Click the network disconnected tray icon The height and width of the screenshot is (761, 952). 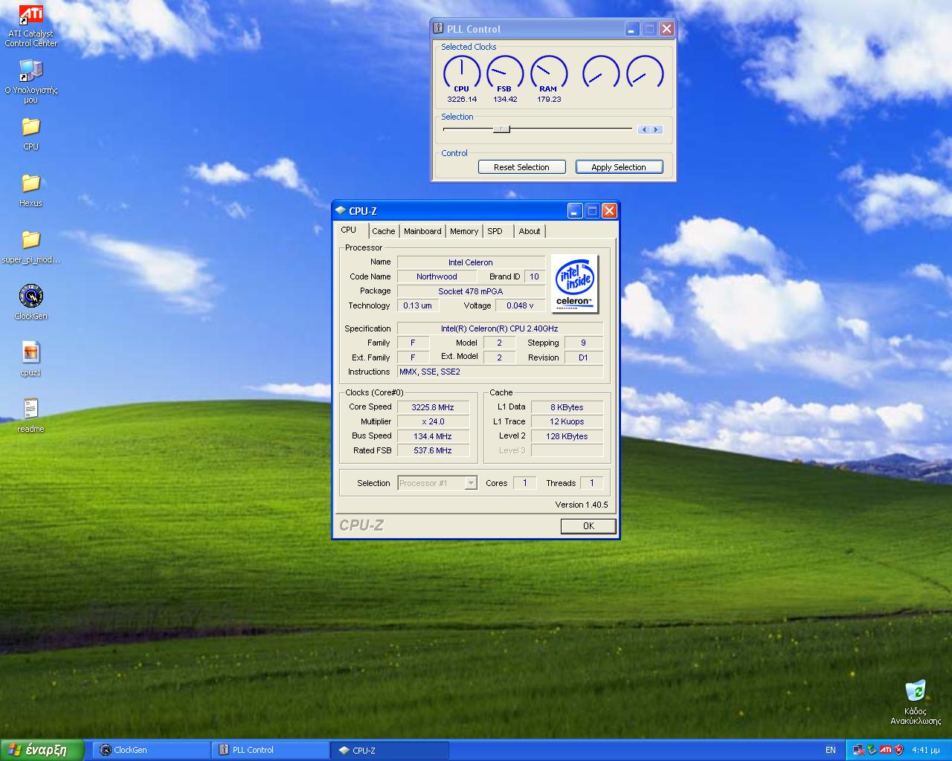[x=860, y=750]
